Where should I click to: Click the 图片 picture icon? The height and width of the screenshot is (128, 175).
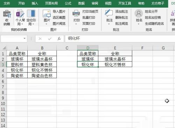click(x=47, y=14)
